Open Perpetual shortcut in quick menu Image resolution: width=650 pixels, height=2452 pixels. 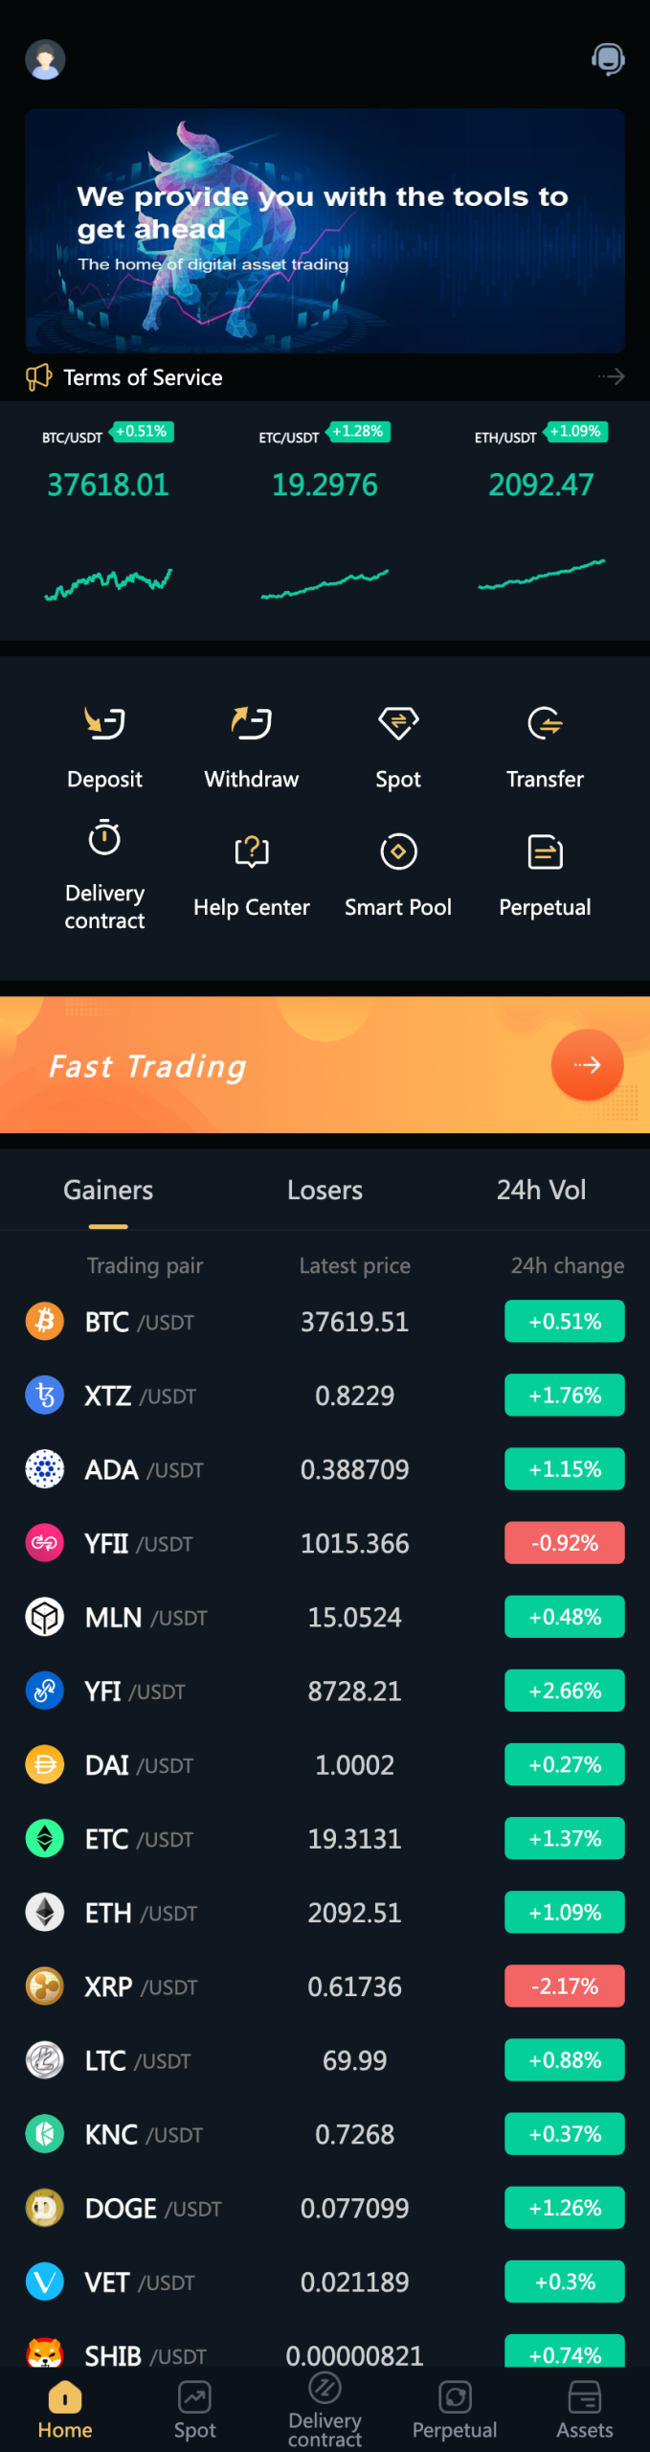point(545,851)
